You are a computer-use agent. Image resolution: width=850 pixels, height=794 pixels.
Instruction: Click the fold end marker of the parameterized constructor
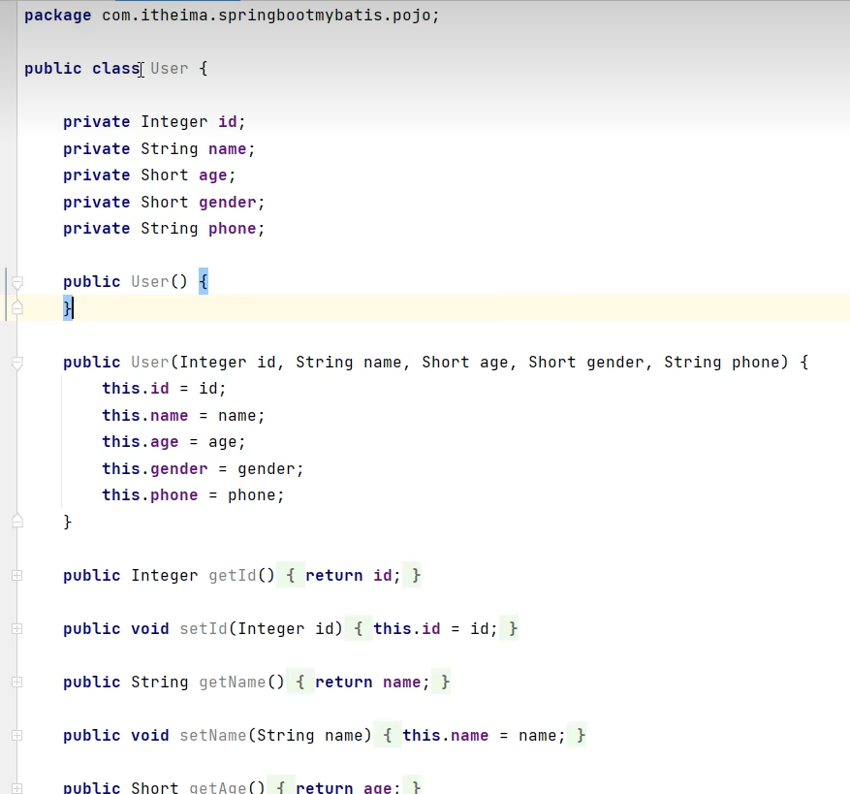pyautogui.click(x=16, y=522)
